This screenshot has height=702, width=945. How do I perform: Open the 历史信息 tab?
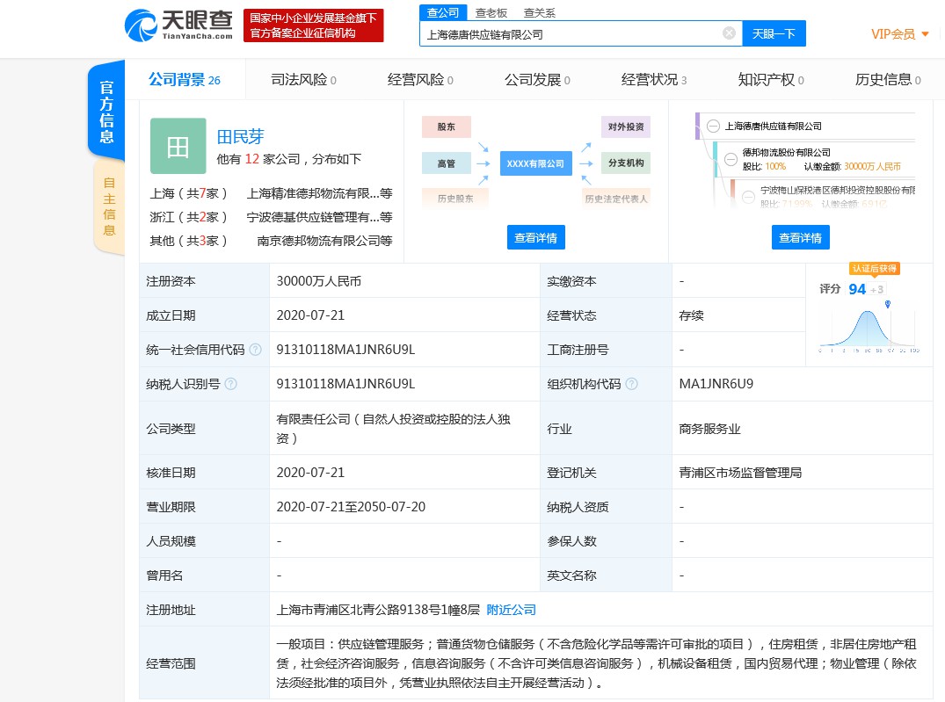coord(888,80)
